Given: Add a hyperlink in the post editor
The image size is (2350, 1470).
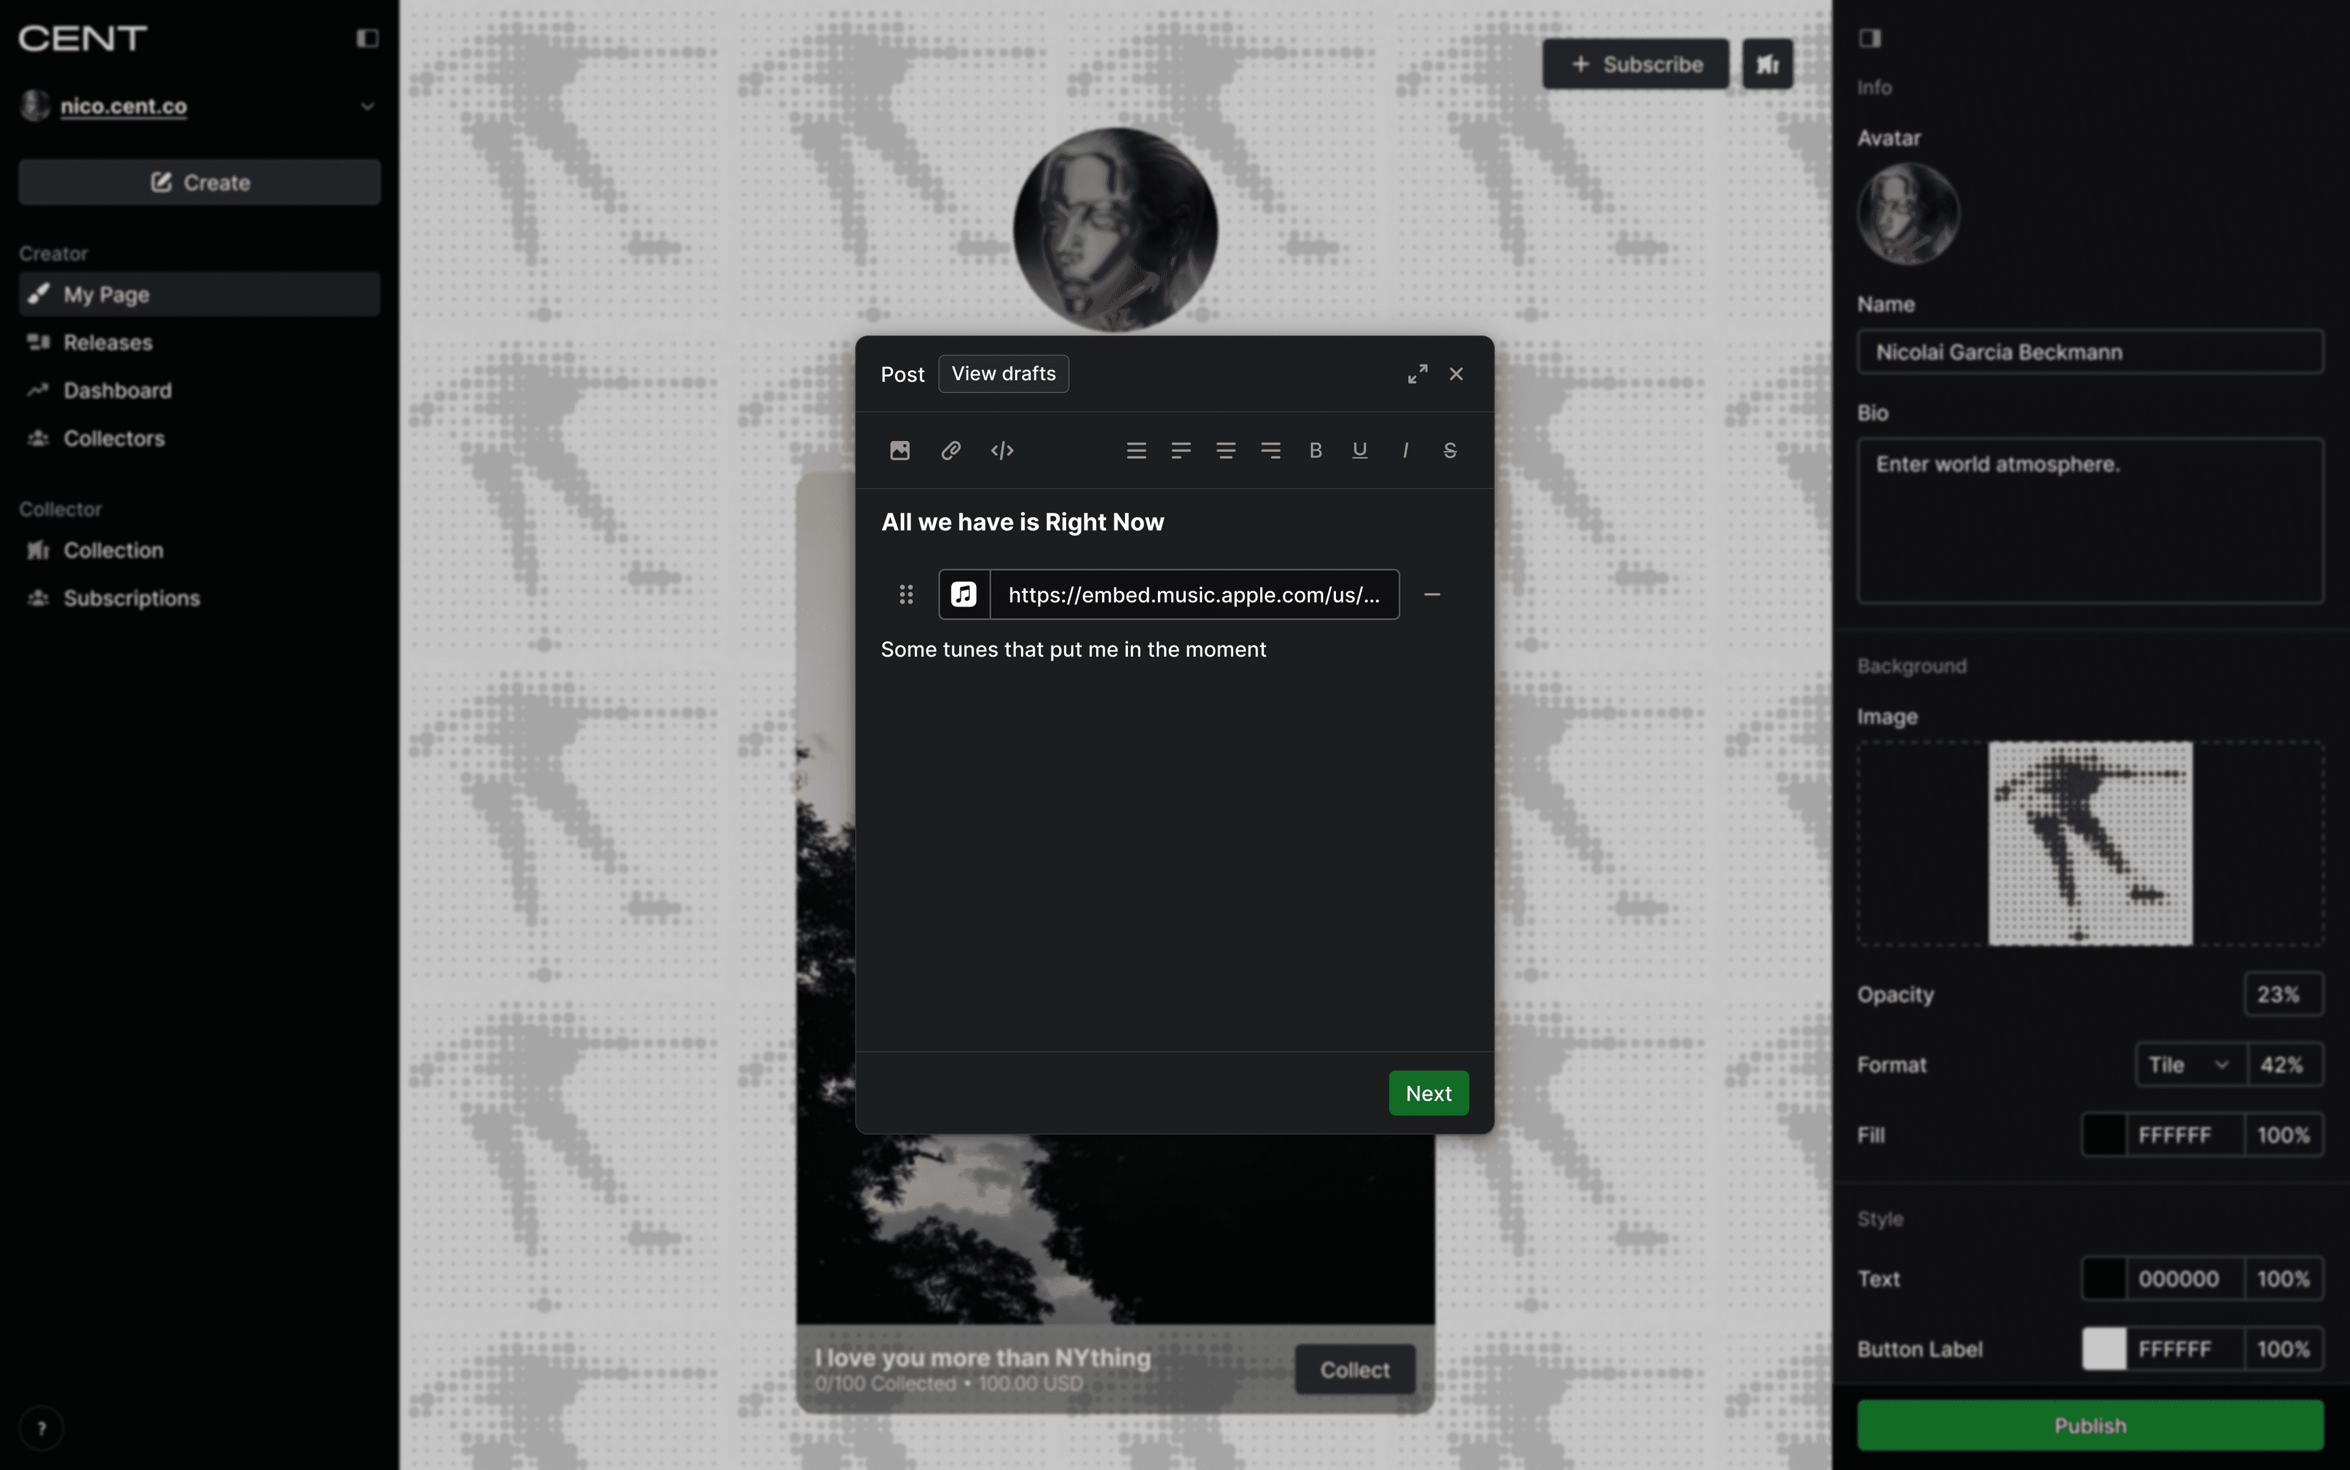Looking at the screenshot, I should (x=950, y=450).
